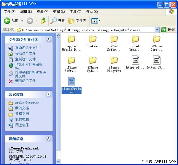Toggle the Folders (文件夹) pane

[77, 21]
